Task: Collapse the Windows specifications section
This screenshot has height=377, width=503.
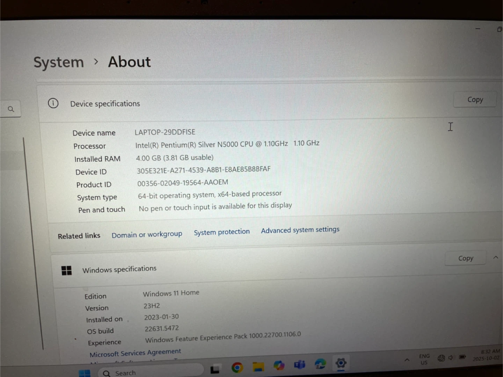Action: point(496,258)
